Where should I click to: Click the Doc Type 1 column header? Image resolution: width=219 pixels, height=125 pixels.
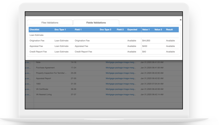[60, 30]
